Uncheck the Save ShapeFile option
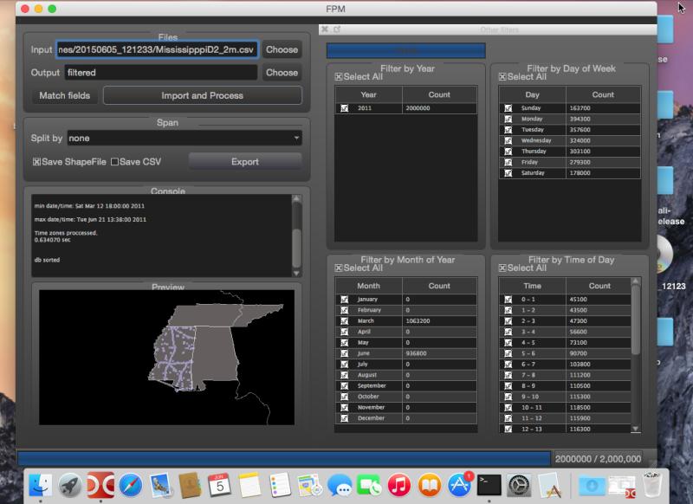This screenshot has height=504, width=693. 36,162
